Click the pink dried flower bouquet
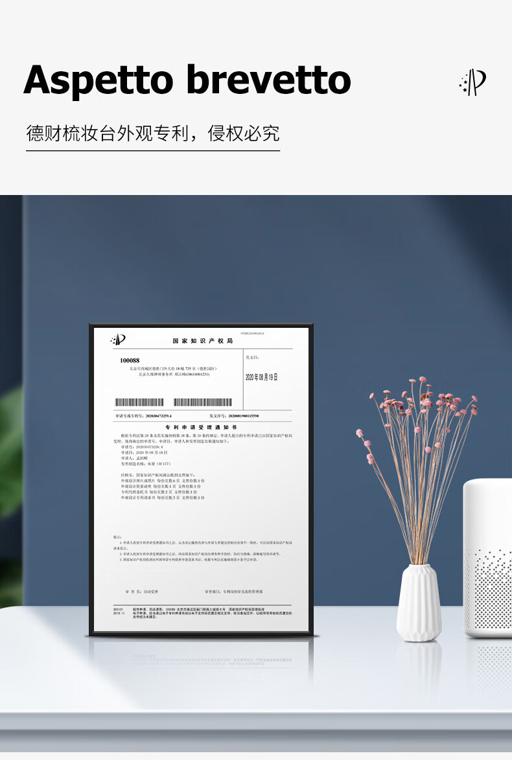The image size is (512, 760). (421, 454)
